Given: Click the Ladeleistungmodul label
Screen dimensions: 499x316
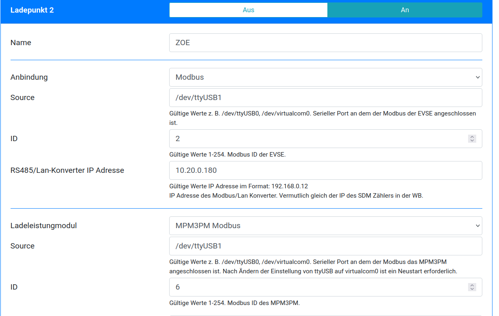Looking at the screenshot, I should click(x=44, y=225).
